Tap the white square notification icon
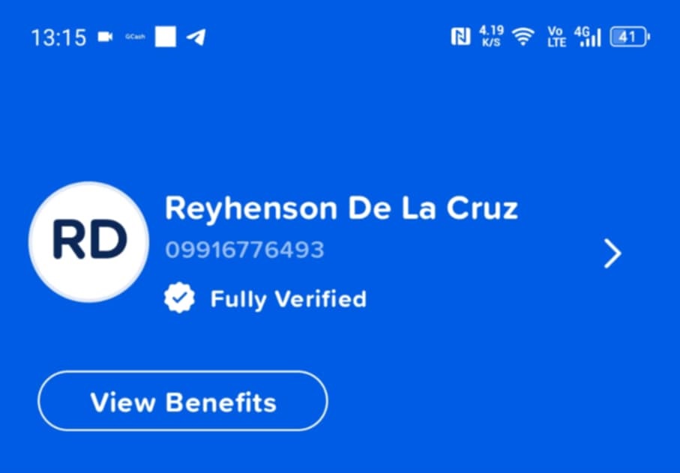This screenshot has height=473, width=680. click(x=166, y=37)
